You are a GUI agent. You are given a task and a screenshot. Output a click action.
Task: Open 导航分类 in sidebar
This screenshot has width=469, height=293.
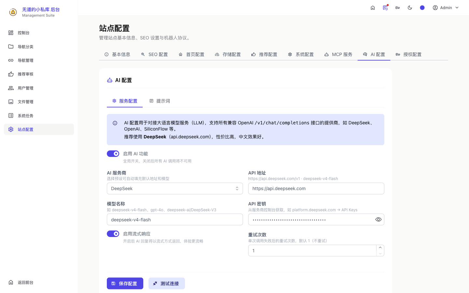[x=39, y=47]
